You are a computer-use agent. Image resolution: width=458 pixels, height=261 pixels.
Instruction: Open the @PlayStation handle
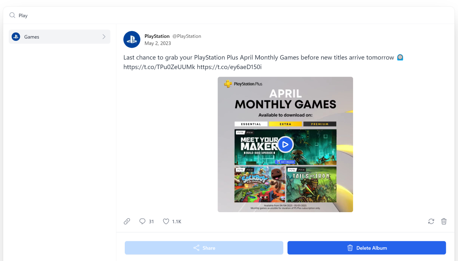(187, 36)
